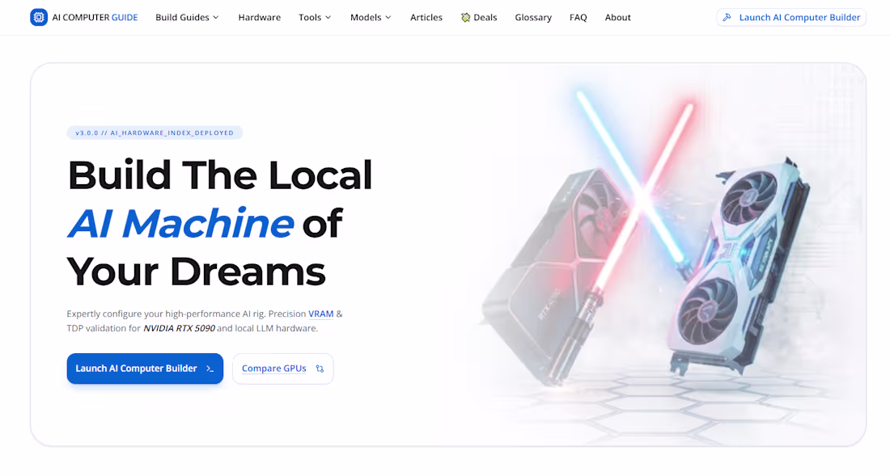Click the swap arrows icon next to Compare GPUs

pos(320,369)
